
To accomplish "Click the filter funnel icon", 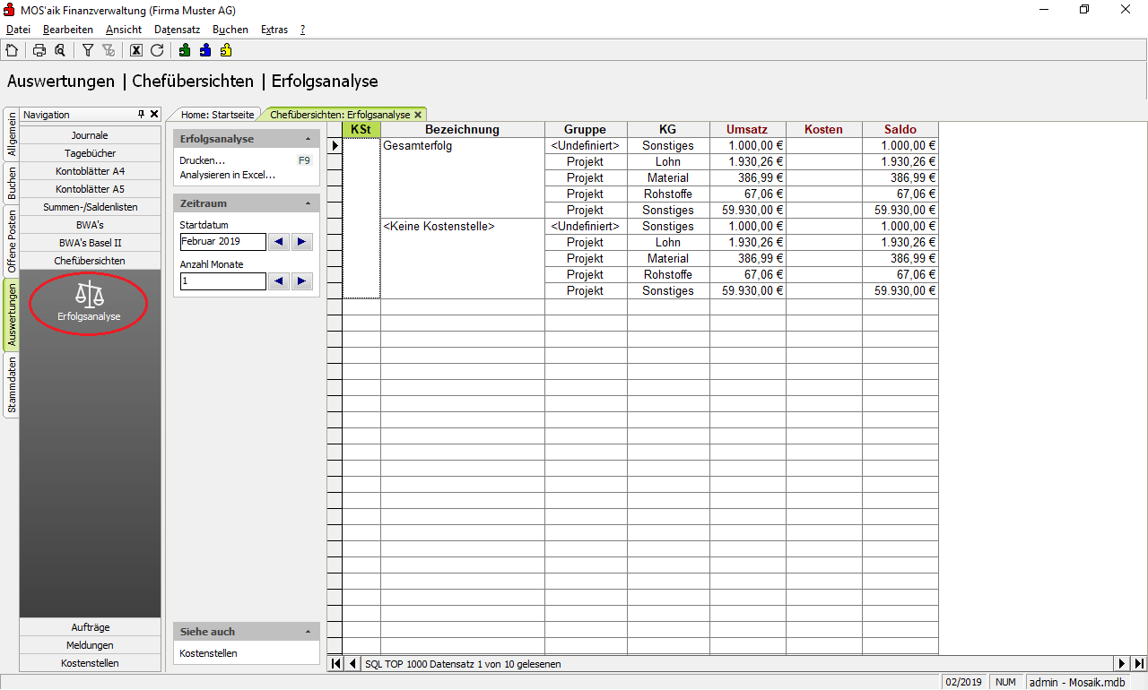I will [x=88, y=50].
